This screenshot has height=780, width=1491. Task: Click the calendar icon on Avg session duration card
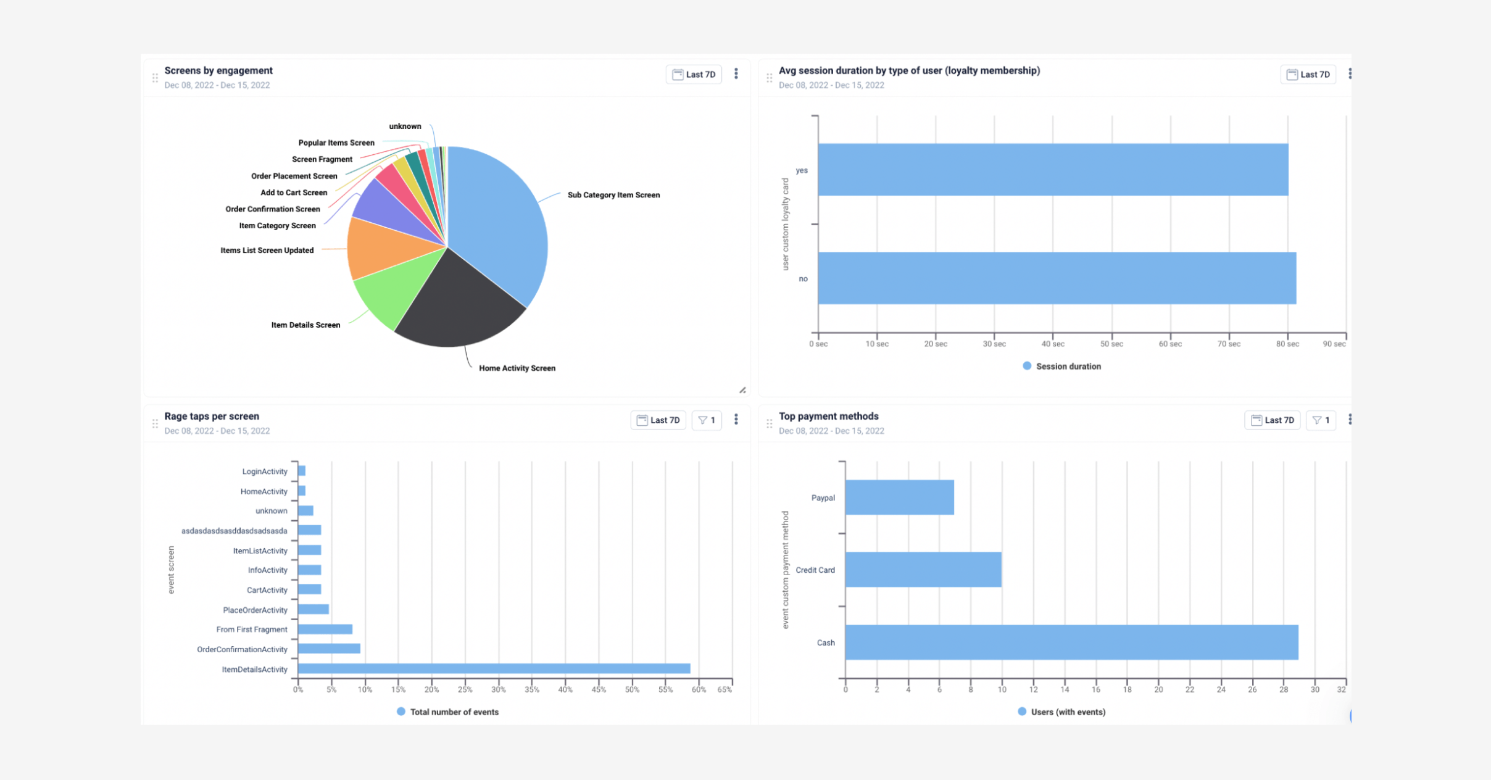pyautogui.click(x=1292, y=74)
